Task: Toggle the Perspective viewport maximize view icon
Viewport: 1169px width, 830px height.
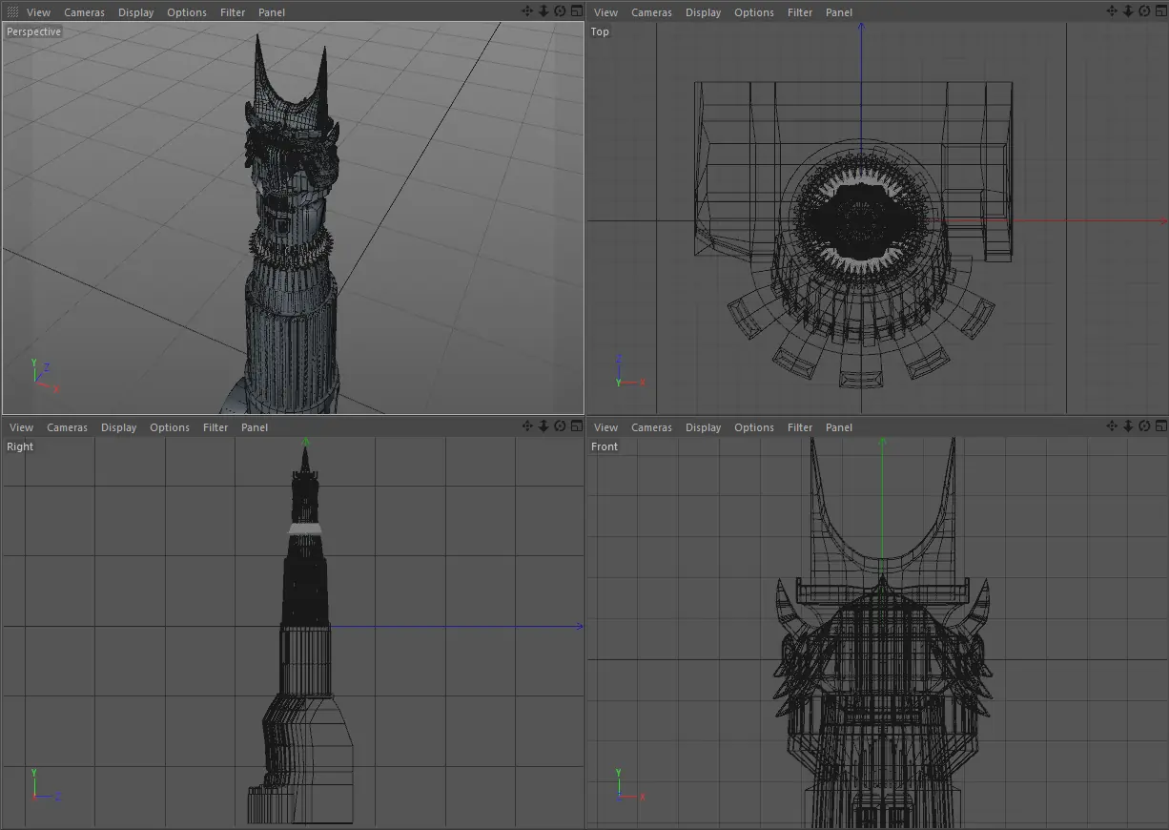Action: [x=576, y=11]
